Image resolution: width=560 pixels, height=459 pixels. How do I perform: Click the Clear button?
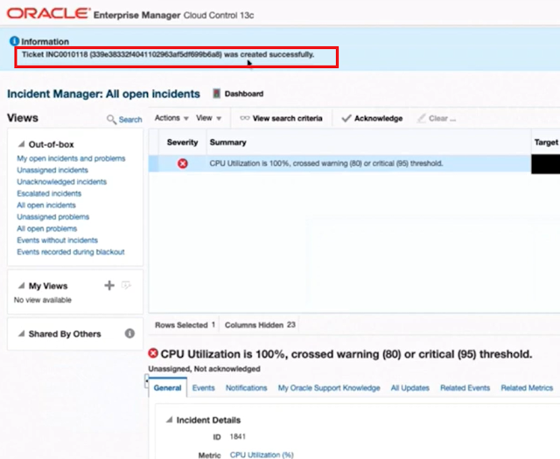[437, 118]
